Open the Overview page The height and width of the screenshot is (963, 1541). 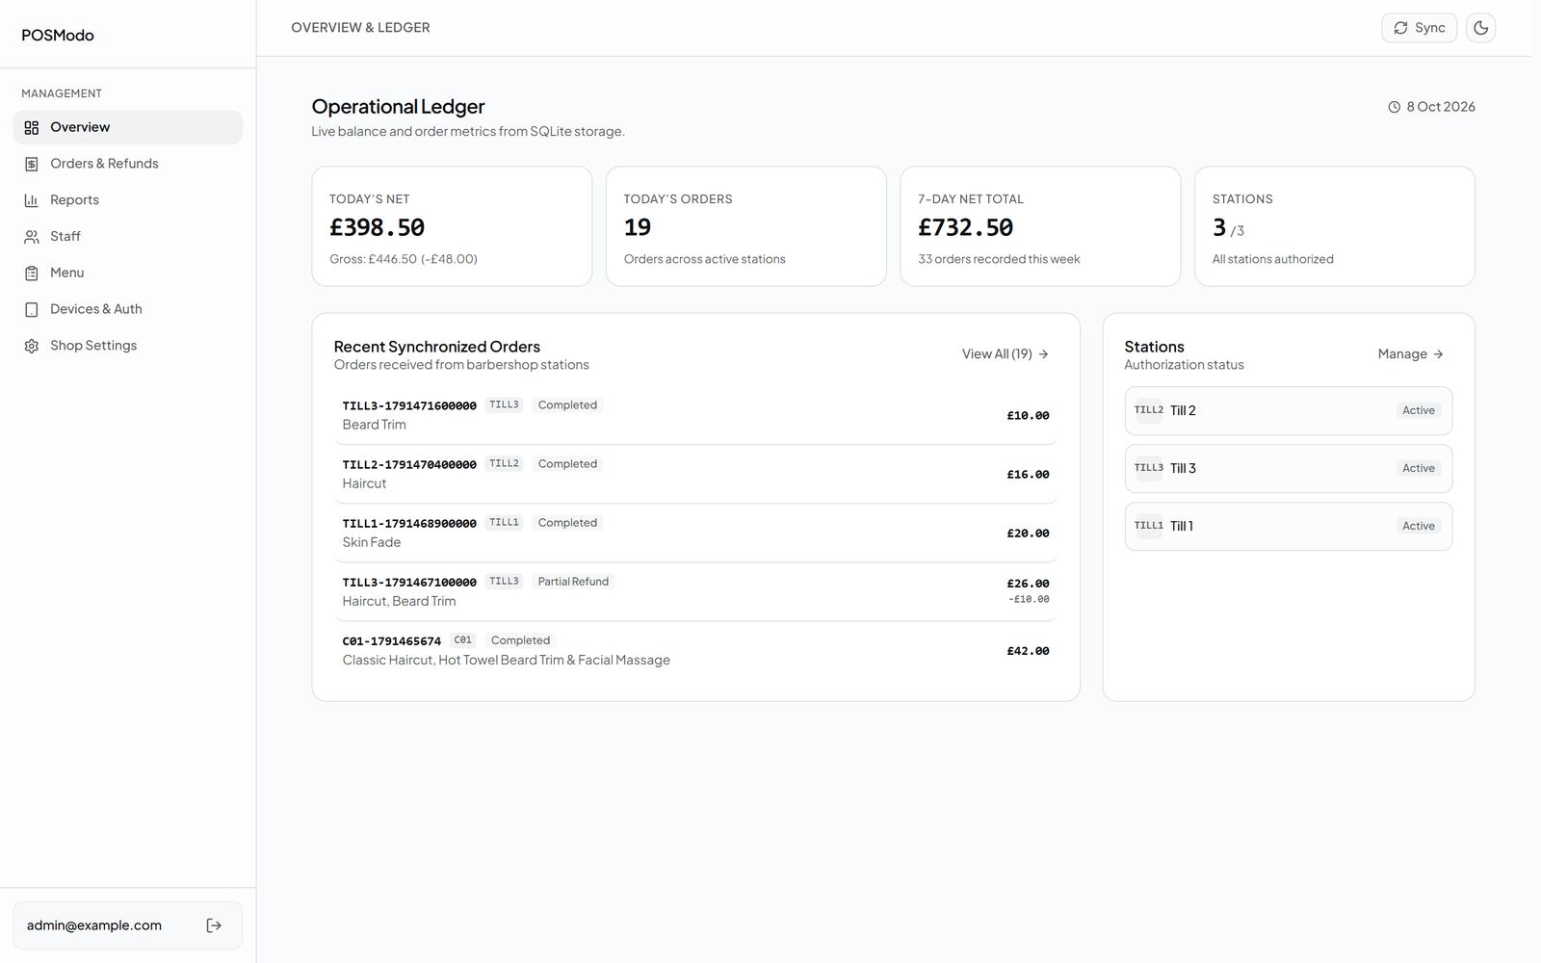[128, 127]
